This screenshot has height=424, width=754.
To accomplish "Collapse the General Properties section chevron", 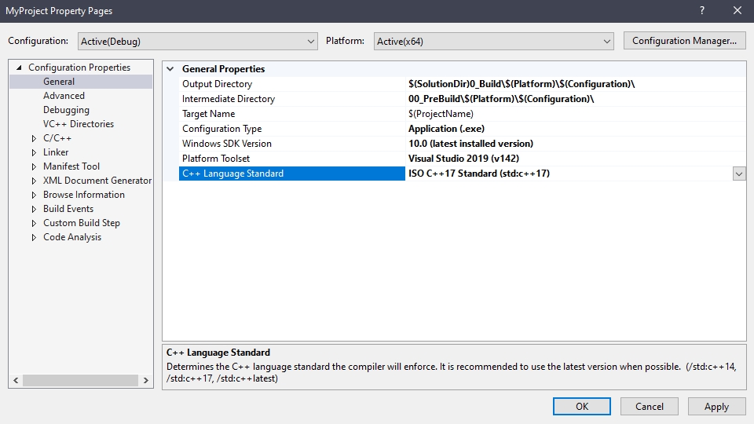I will pos(170,69).
